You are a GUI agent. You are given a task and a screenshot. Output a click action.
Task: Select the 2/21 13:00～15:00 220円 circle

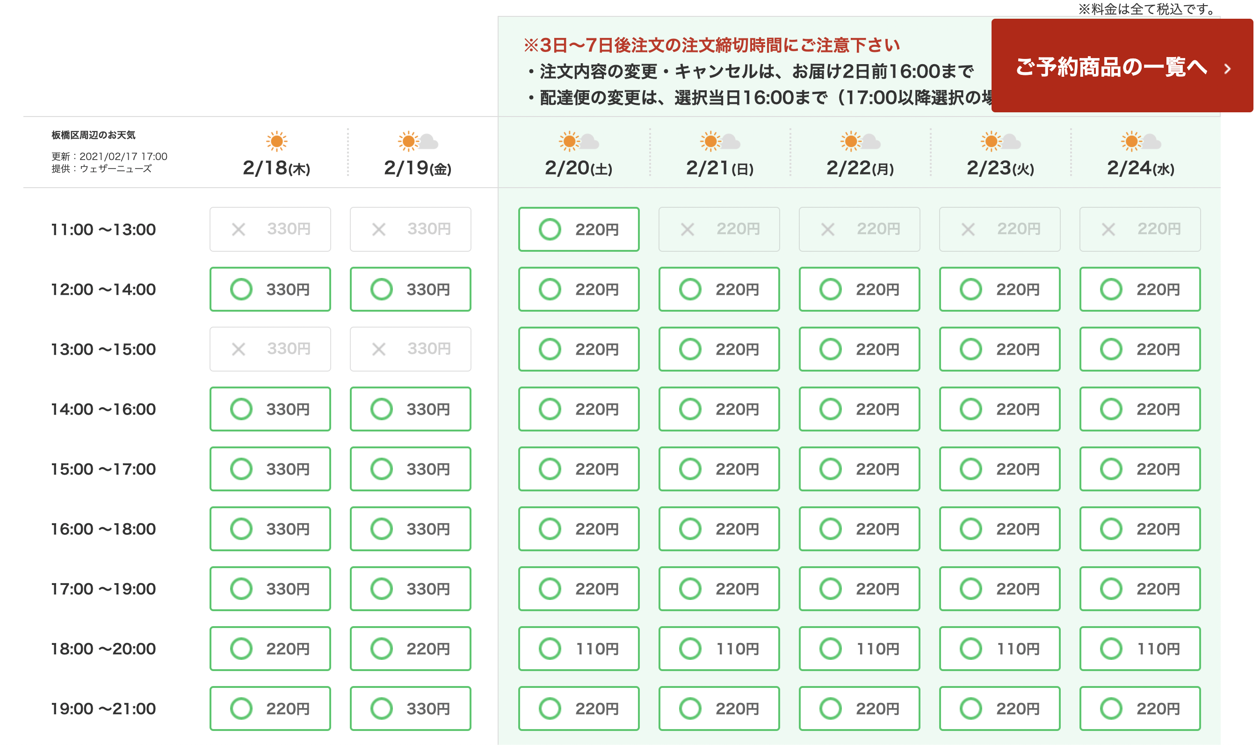click(690, 350)
